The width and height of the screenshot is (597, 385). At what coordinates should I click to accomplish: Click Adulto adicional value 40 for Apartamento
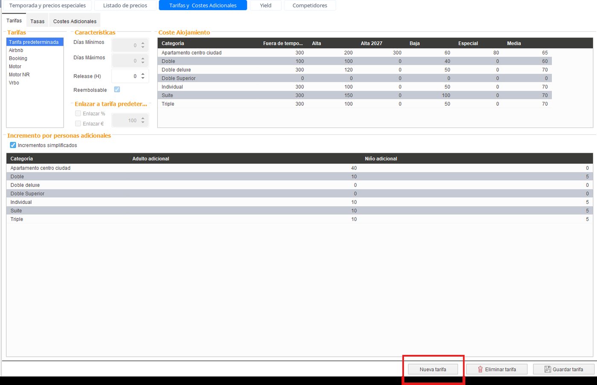pyautogui.click(x=354, y=168)
